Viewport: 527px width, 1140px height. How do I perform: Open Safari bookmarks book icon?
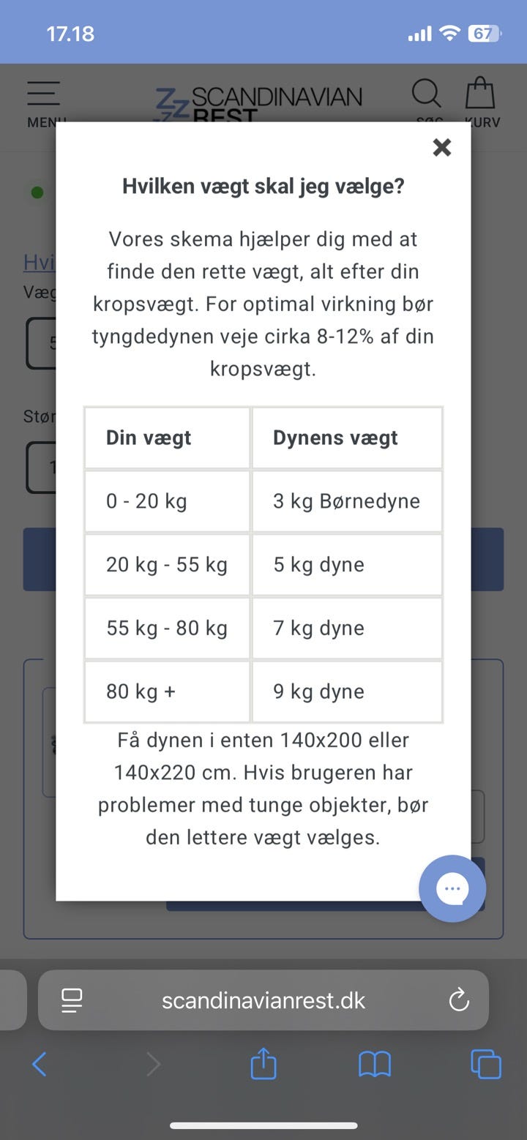point(374,1064)
